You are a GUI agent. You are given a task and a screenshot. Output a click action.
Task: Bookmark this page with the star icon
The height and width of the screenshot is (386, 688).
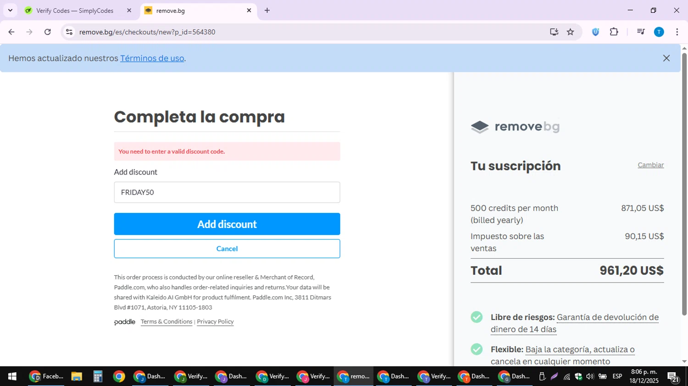[x=571, y=32]
